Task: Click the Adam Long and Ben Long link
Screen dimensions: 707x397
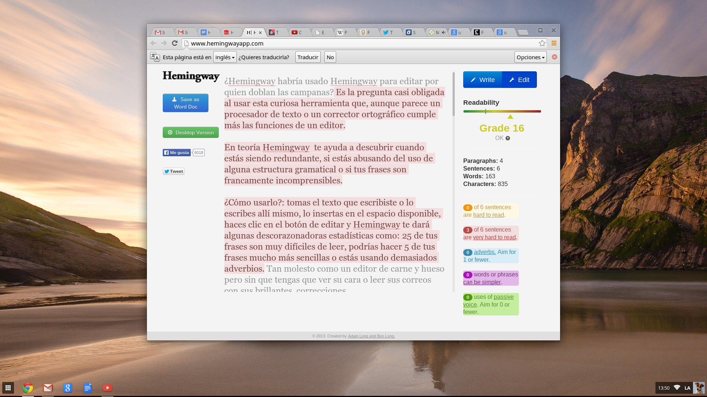Action: coord(371,336)
